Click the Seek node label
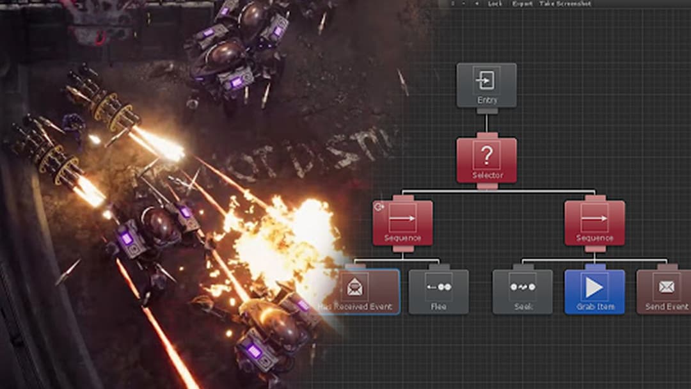Screen dimensions: 691x389 pos(525,306)
